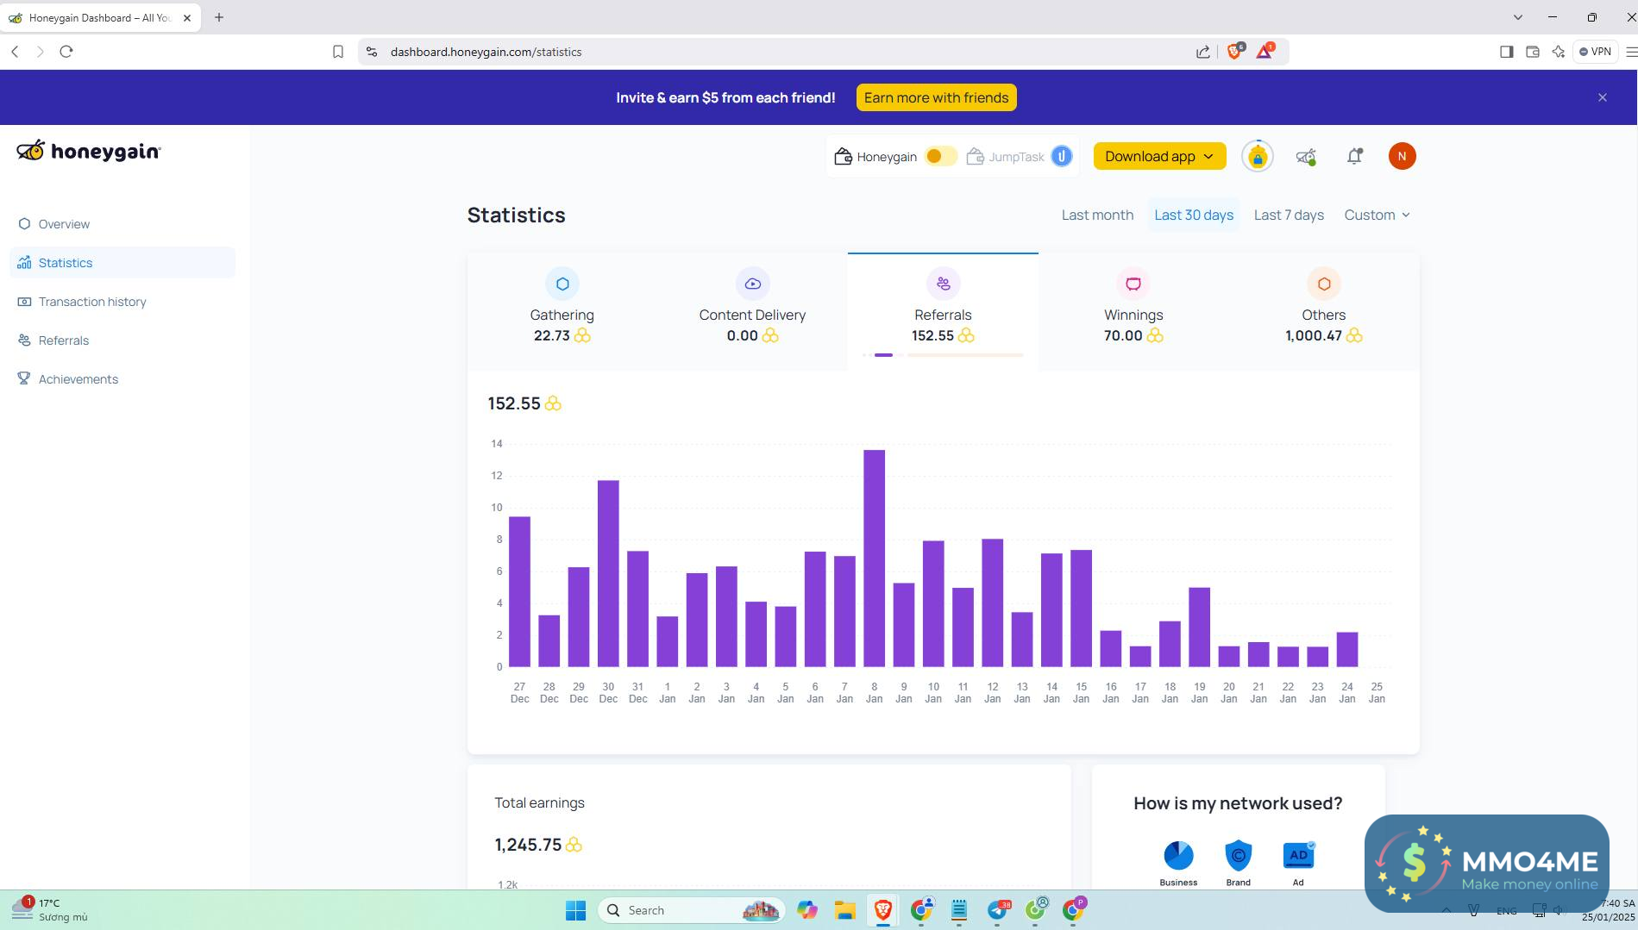1638x930 pixels.
Task: Select the Last 30 days range
Action: [1194, 215]
